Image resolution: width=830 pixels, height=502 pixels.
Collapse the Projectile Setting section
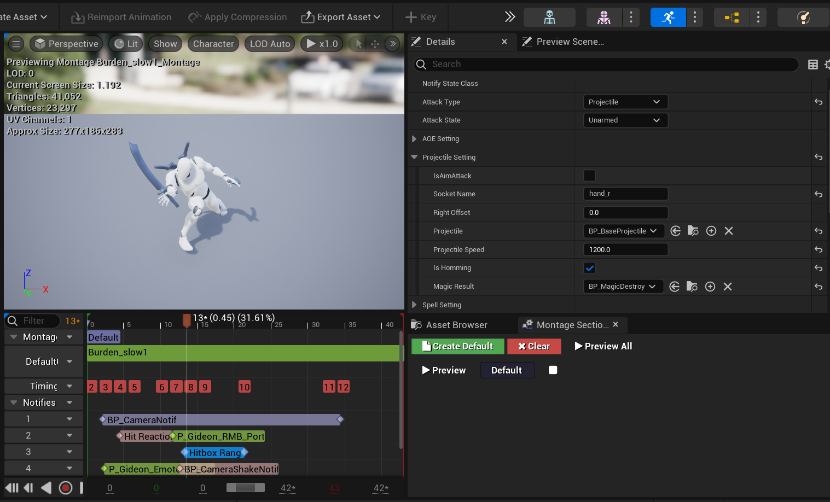point(414,157)
